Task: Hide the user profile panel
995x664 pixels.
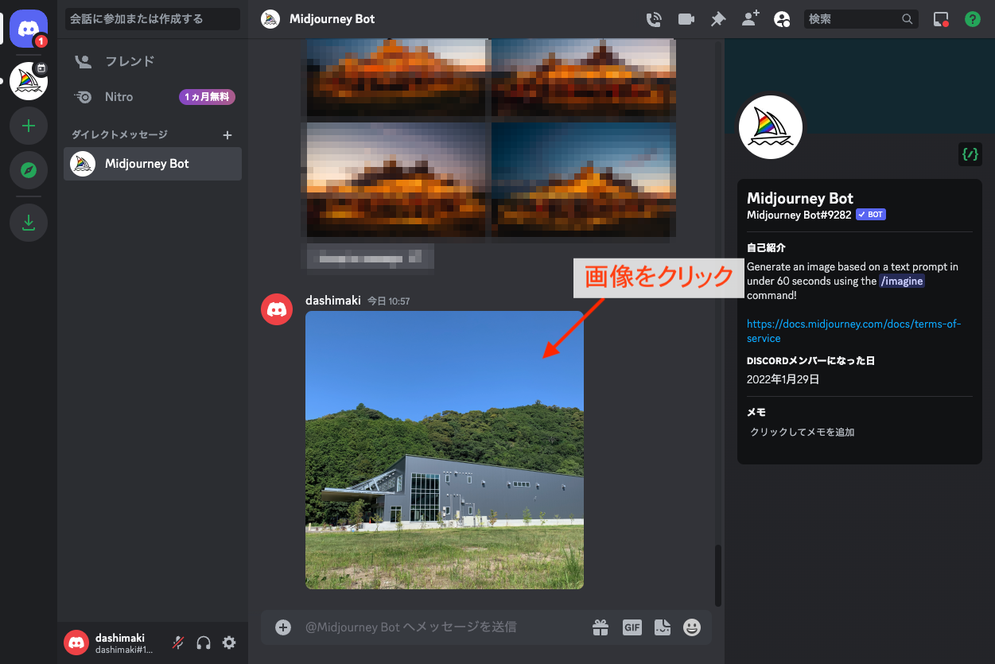Action: tap(782, 19)
